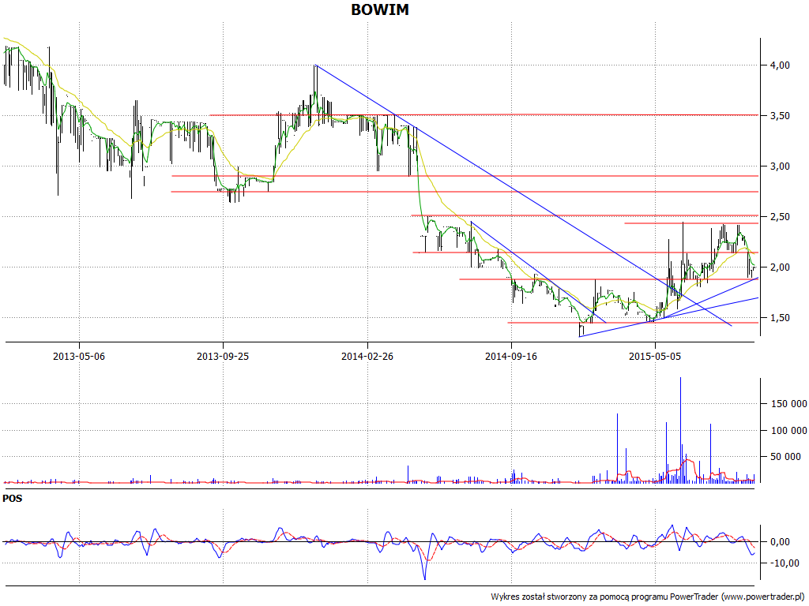The image size is (809, 606).
Task: Select the 2,50 price axis label
Action: (x=779, y=217)
